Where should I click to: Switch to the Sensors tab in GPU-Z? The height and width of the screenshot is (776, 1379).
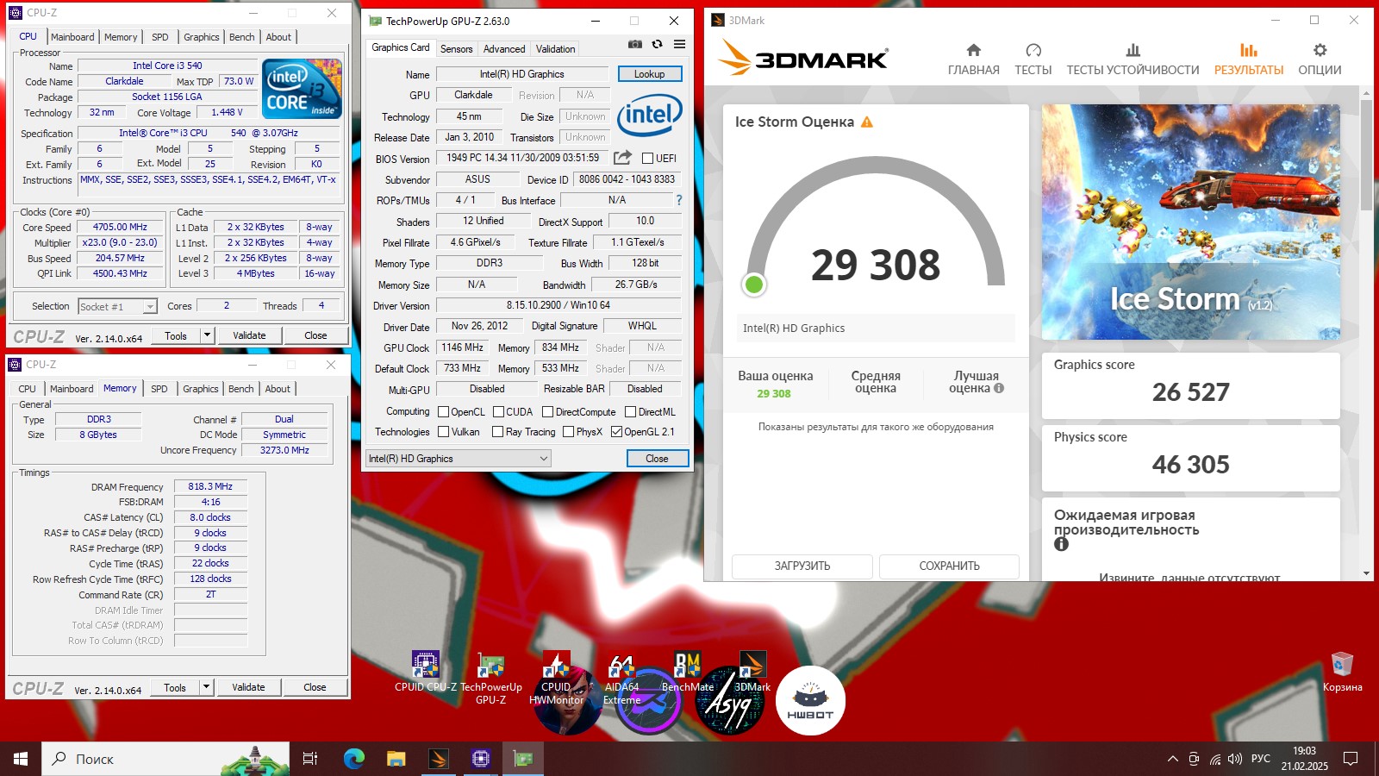[456, 49]
